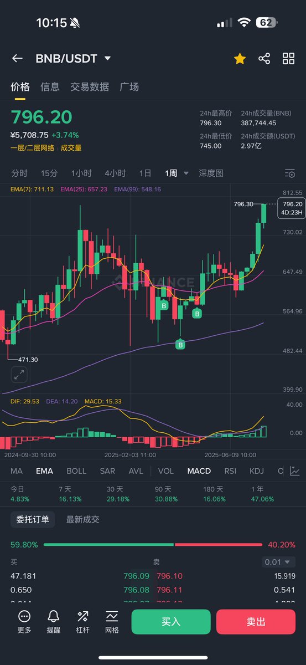Viewport: 306px width, 665px height.
Task: Open chart settings icon
Action: pos(289,173)
